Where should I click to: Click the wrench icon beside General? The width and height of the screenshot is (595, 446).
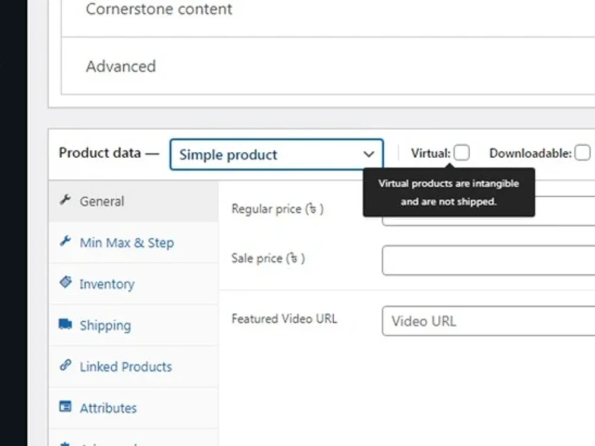(65, 200)
